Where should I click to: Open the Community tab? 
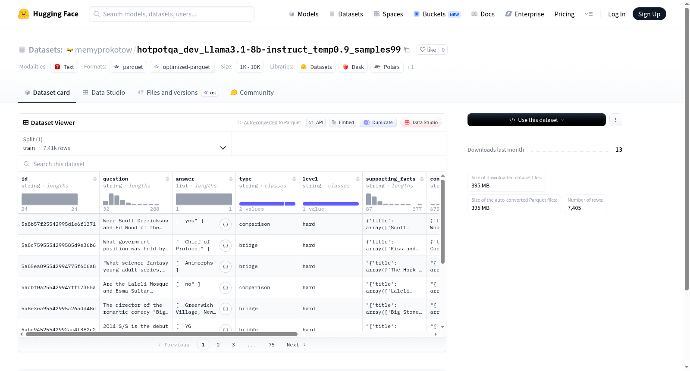252,93
